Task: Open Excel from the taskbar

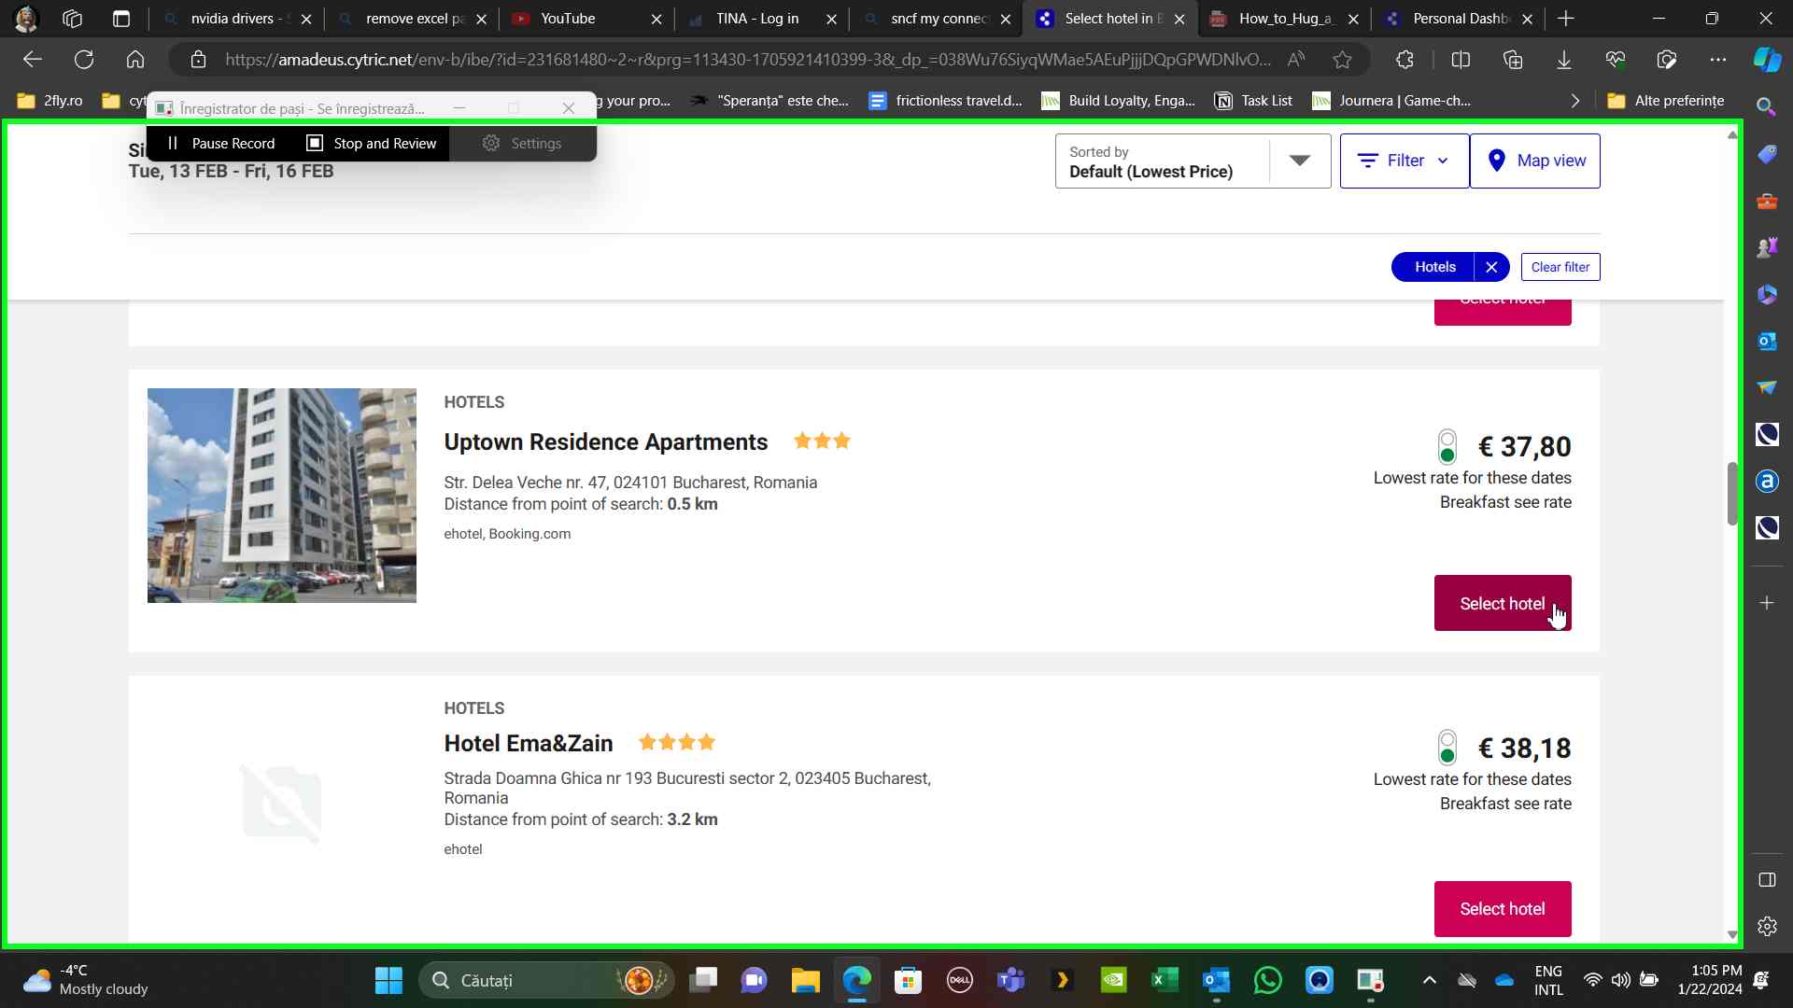Action: click(x=1165, y=980)
